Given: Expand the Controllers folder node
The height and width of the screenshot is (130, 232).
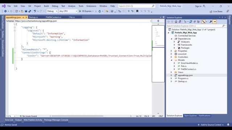Looking at the screenshot, I should point(171,57).
